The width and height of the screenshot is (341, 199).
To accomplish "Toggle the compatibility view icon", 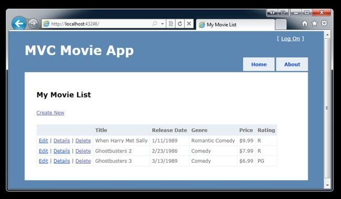I will coord(171,24).
